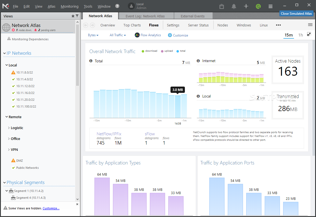Open Flow Analytics link
The width and height of the screenshot is (316, 217).
point(151,35)
